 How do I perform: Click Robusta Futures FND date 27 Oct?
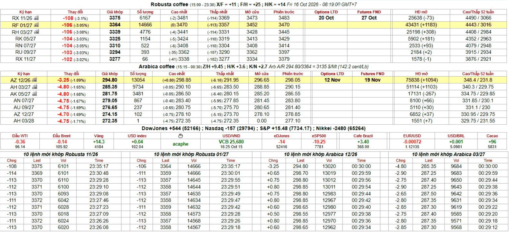point(369,18)
